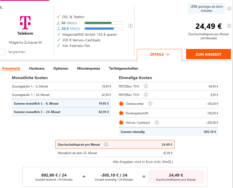Click the -25% günstiger als beim Anbieter badge
The image size is (233, 188).
206,9
